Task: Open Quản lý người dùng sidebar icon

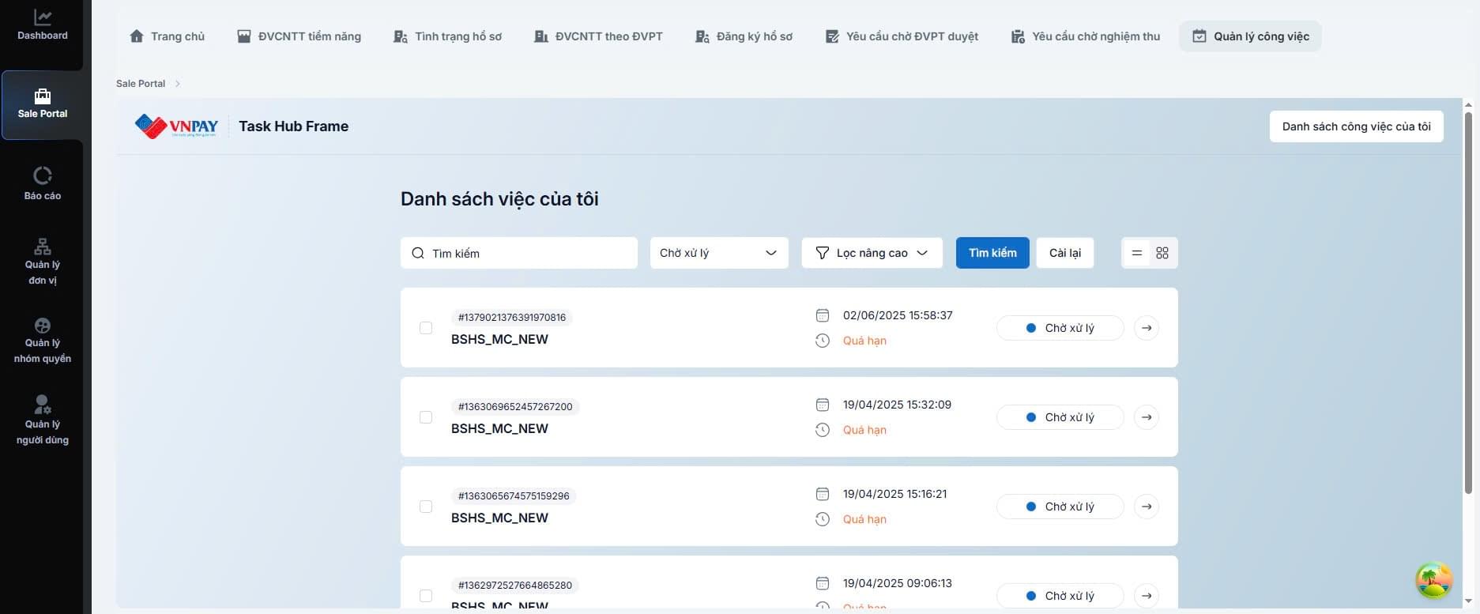Action: click(x=43, y=405)
